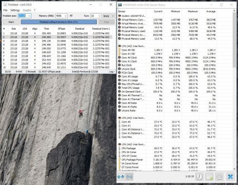
Task: Click the Total CPU Usage sensor icon
Action: [x=119, y=88]
